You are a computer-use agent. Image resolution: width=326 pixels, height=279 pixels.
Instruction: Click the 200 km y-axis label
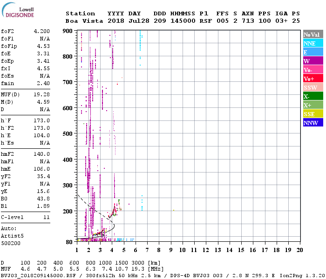pos(68,211)
